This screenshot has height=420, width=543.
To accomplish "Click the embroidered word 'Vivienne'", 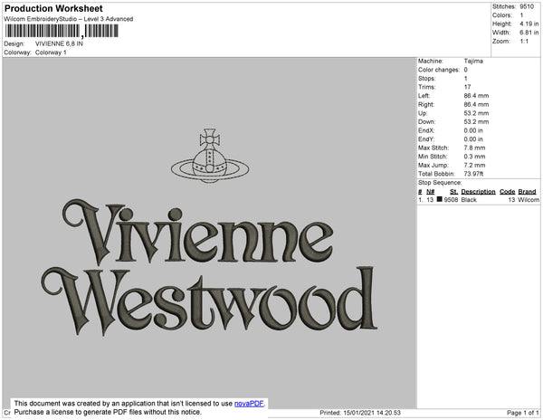I will coord(197,232).
